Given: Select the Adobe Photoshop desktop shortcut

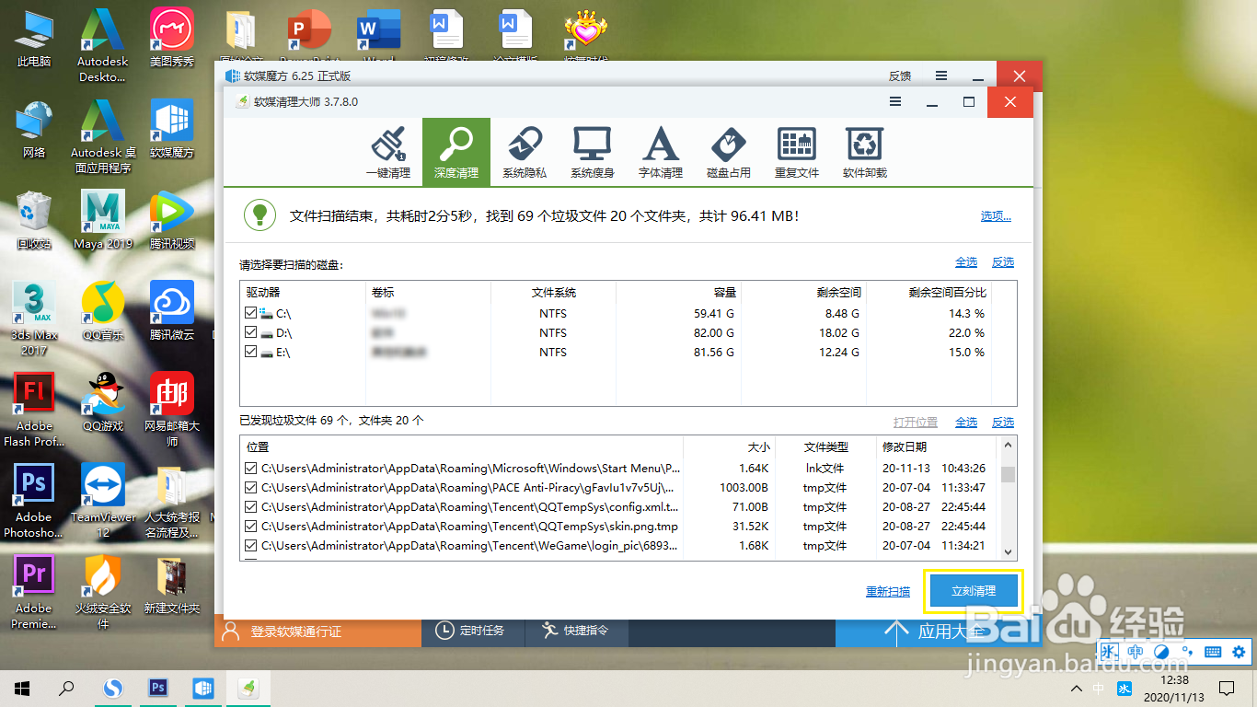Looking at the screenshot, I should (x=34, y=500).
